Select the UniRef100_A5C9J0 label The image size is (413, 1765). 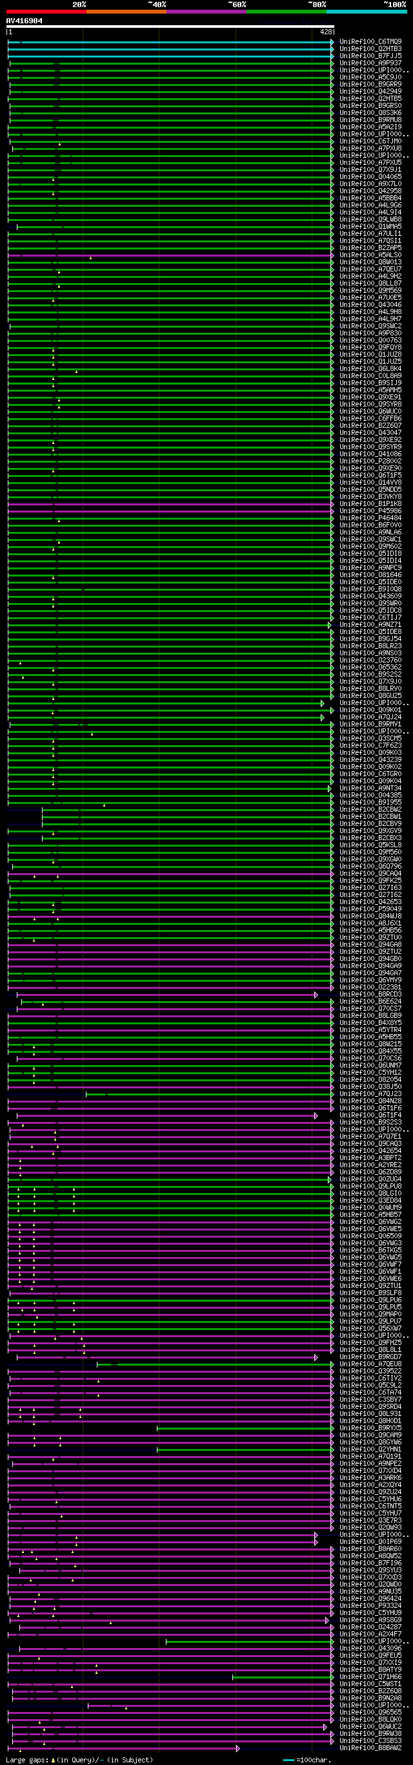point(370,78)
